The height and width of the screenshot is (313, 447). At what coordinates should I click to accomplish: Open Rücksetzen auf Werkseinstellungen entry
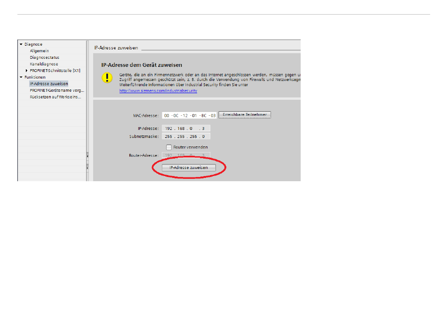tap(56, 97)
